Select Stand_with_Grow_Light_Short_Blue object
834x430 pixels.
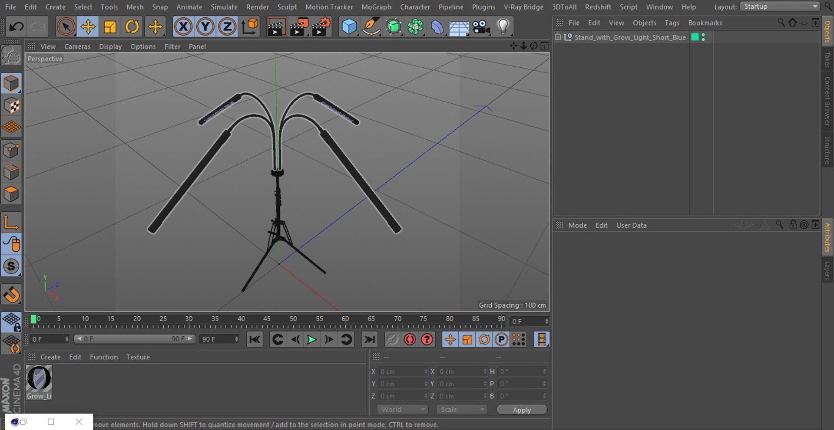coord(630,37)
